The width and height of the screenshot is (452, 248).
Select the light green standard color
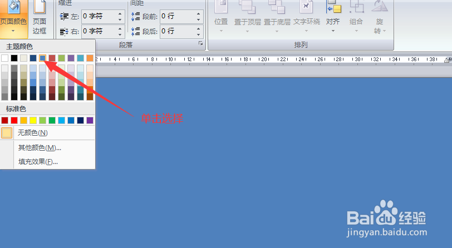click(x=43, y=120)
